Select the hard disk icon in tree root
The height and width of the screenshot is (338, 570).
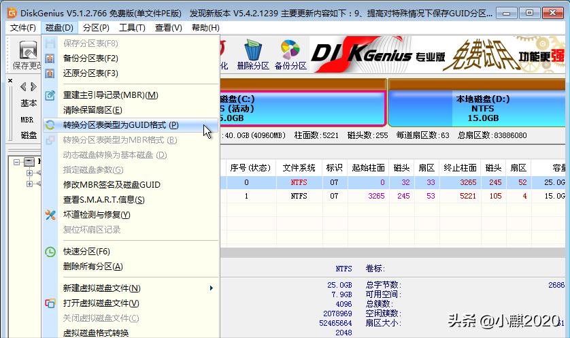coord(29,162)
